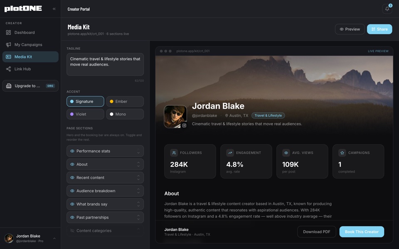
Task: Move Past partnerships section down
Action: click(138, 219)
